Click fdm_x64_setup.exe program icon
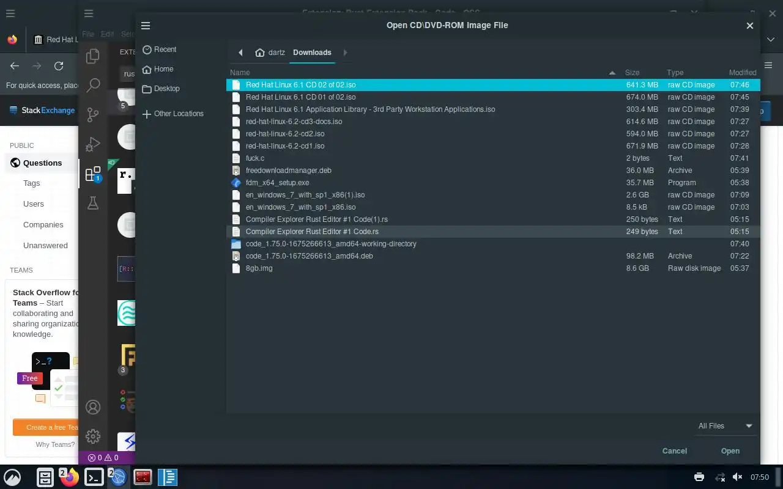783x489 pixels. 236,183
